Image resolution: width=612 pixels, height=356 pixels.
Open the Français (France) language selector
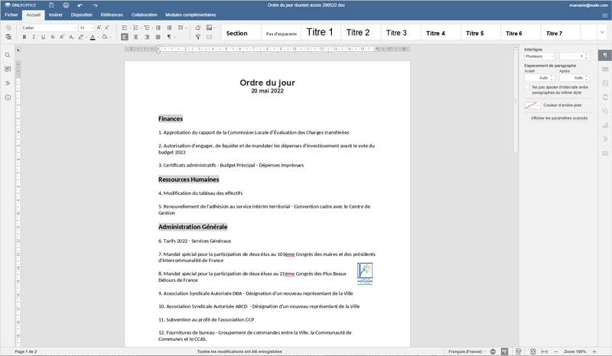(467, 351)
